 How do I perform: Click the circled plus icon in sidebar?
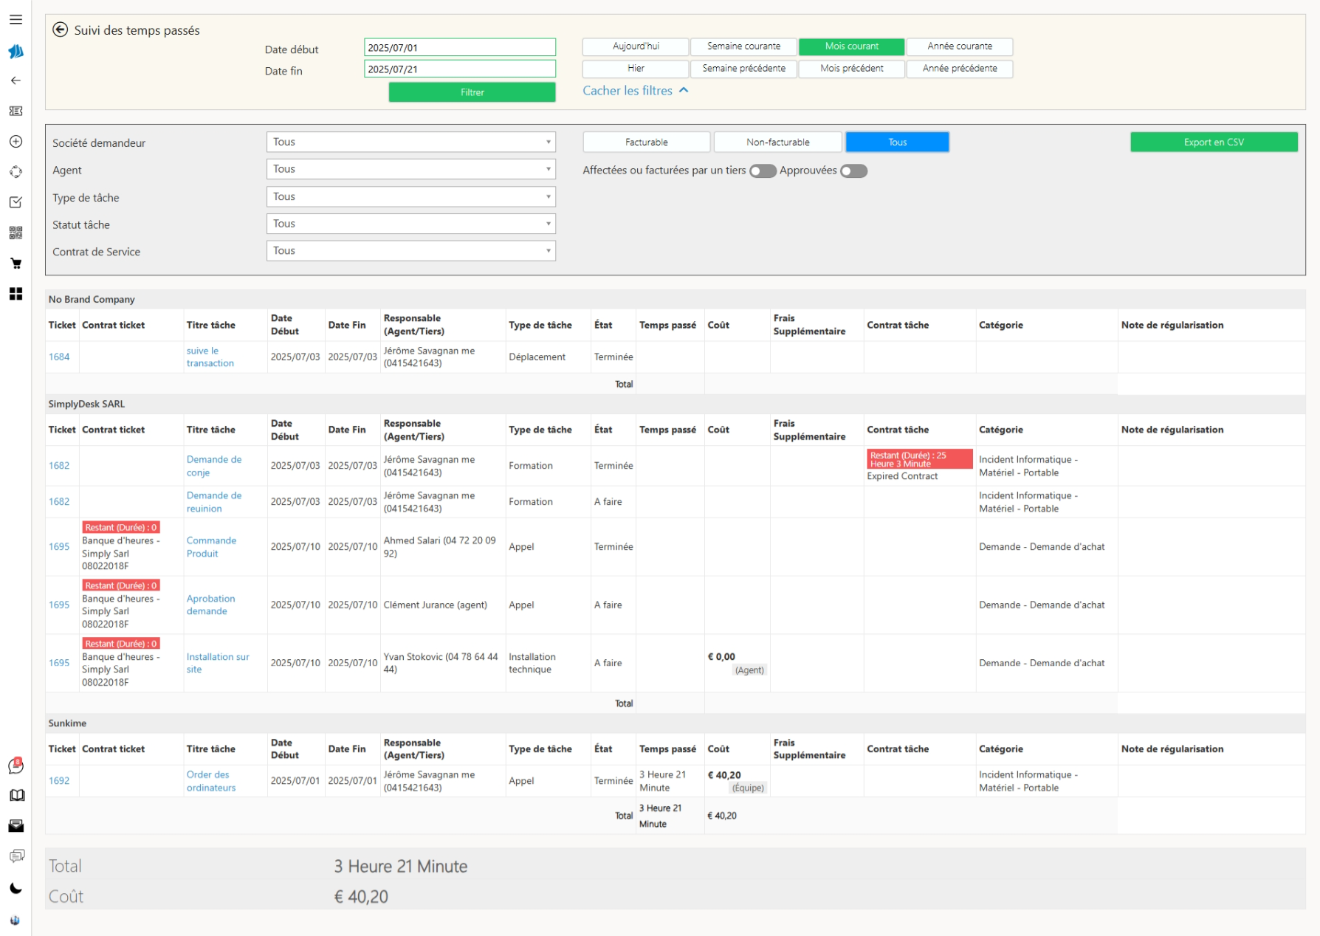[x=16, y=142]
